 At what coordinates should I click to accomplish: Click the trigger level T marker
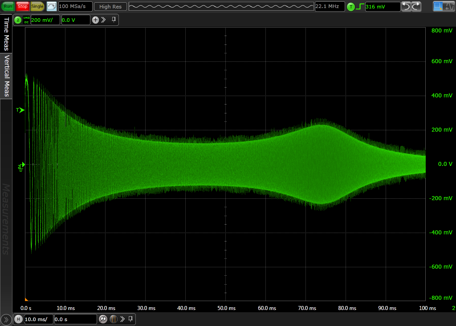(x=20, y=110)
